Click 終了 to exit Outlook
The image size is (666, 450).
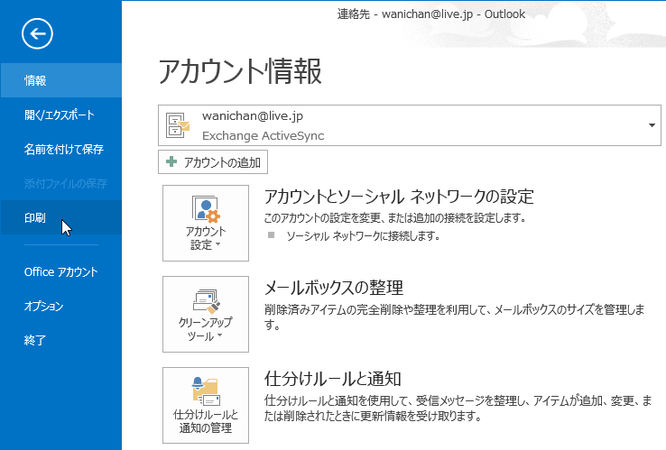pyautogui.click(x=60, y=340)
